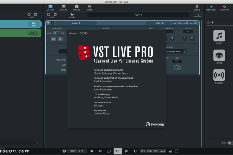Collapse Layer 1 with the disclosure triangle
The image size is (233, 155).
click(x=48, y=23)
